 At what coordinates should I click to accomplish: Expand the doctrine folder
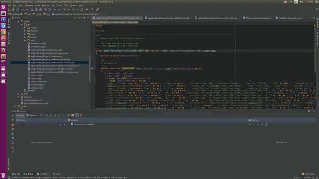25,31
